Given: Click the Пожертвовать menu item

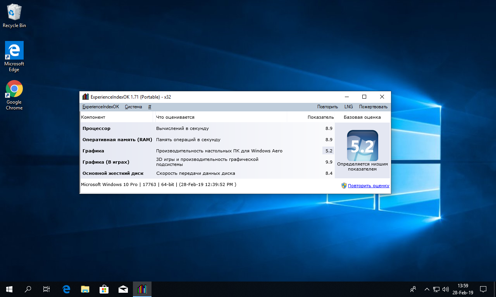Looking at the screenshot, I should 373,107.
